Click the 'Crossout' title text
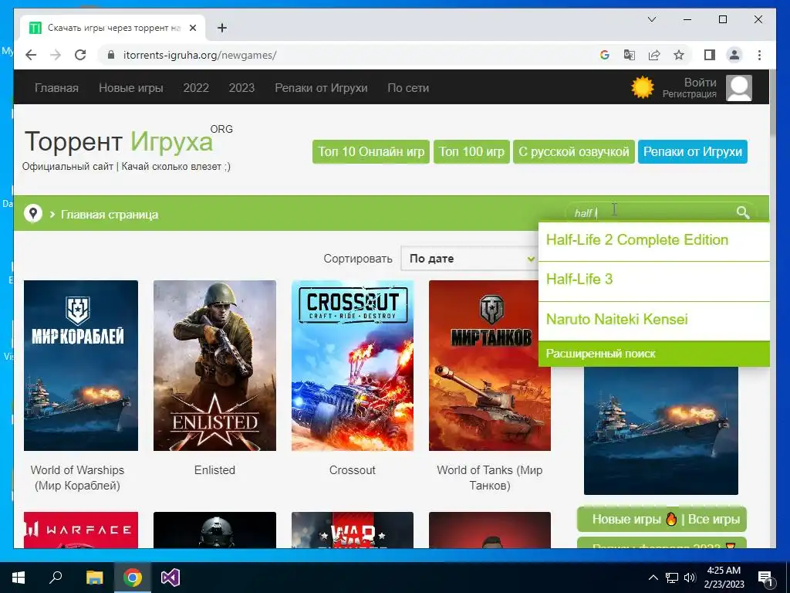790x593 pixels. (x=352, y=470)
